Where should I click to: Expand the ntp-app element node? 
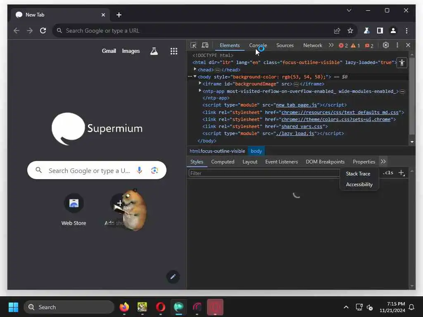pos(200,91)
